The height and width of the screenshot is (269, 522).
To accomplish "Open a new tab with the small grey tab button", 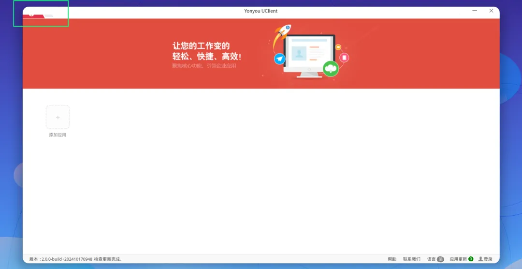I will (x=49, y=15).
